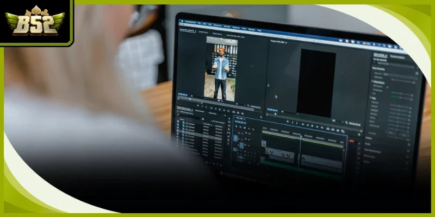
Task: Click the Shadows slider in Lumetri
Action: click(x=398, y=117)
